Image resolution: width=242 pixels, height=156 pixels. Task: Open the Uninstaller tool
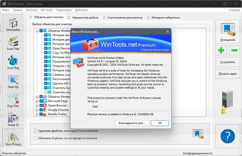13,24
